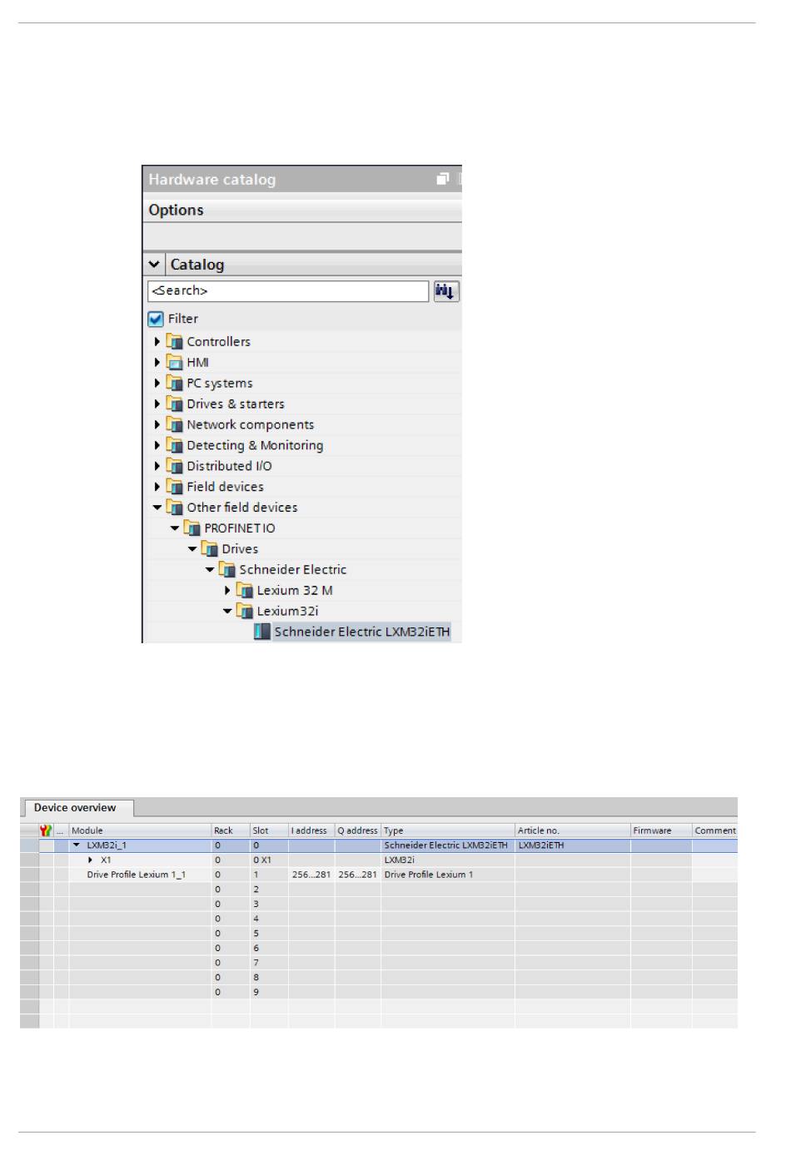Viewport: 791px width, 1155px height.
Task: Click the diagnostics icon in Device overview header
Action: tap(46, 830)
